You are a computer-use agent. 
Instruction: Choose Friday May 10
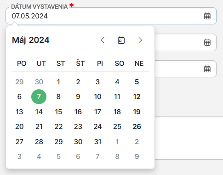[97, 97]
